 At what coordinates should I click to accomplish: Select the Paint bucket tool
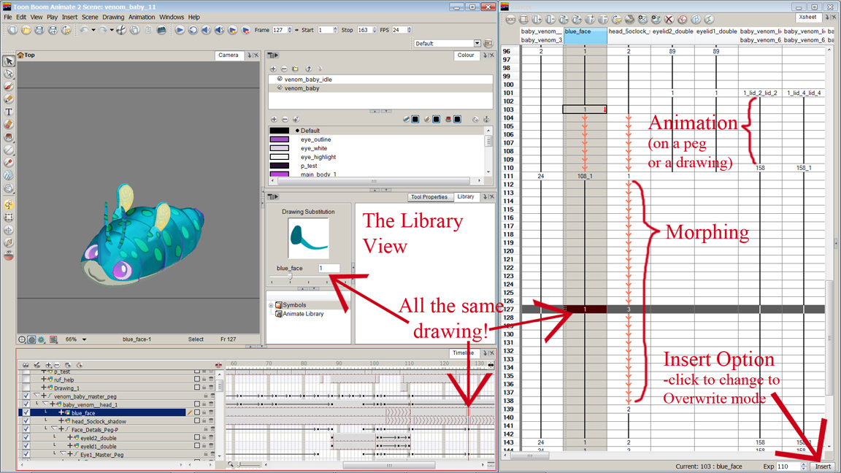(9, 137)
